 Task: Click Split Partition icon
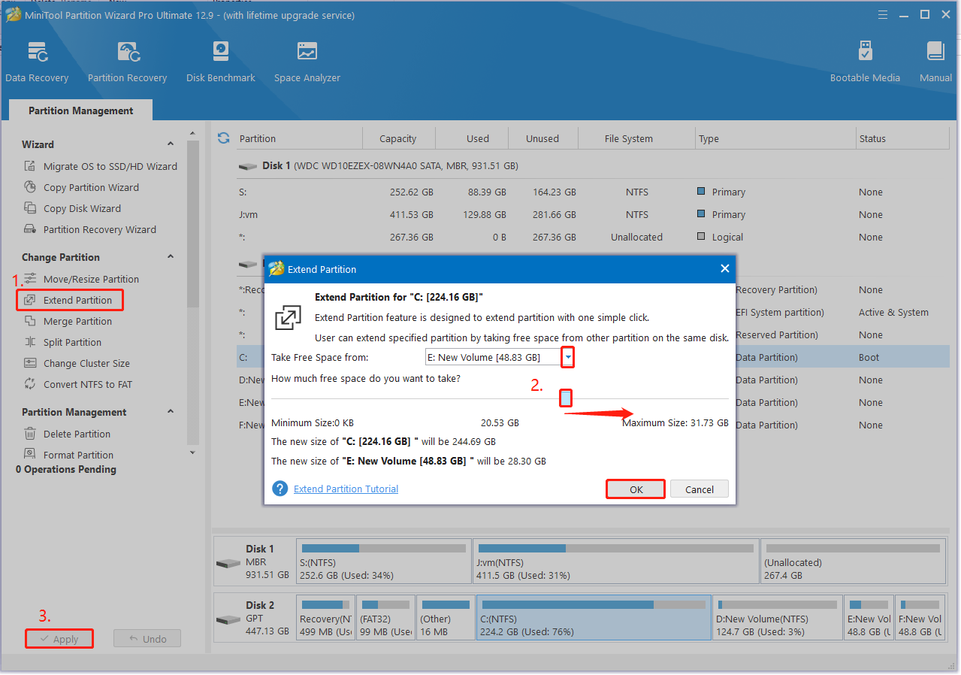tap(30, 342)
